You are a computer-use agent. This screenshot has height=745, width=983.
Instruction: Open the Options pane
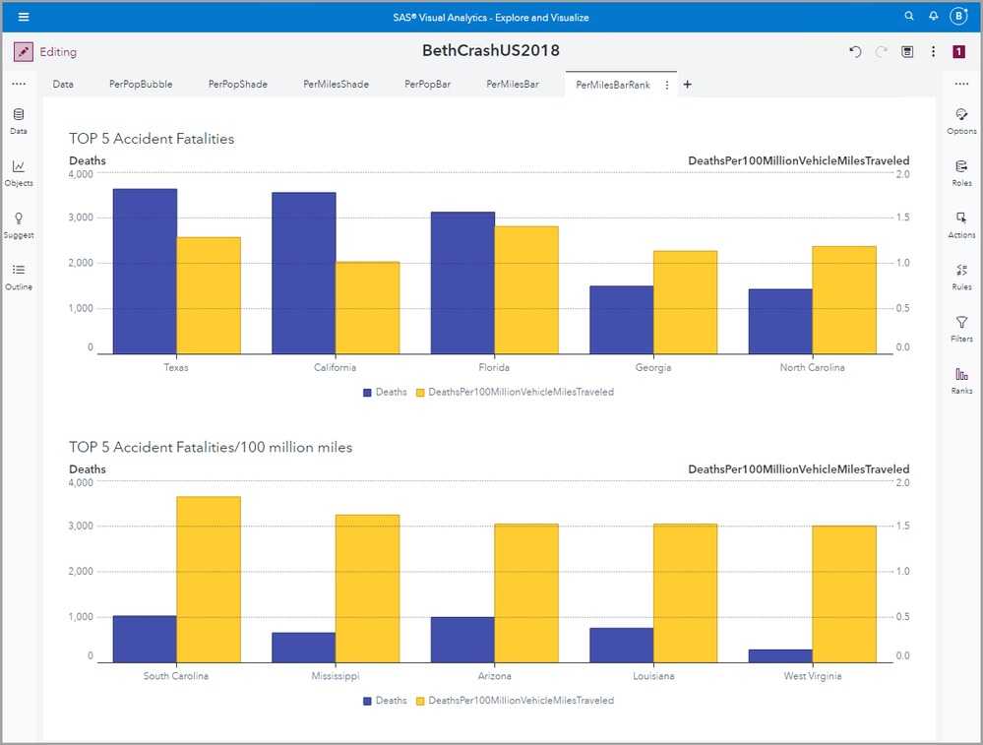[961, 121]
